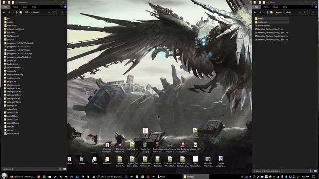Select Venetica_Texturen_Mod_2.part1.rar archive
Screen dimensions: 319x179
[x=272, y=32]
